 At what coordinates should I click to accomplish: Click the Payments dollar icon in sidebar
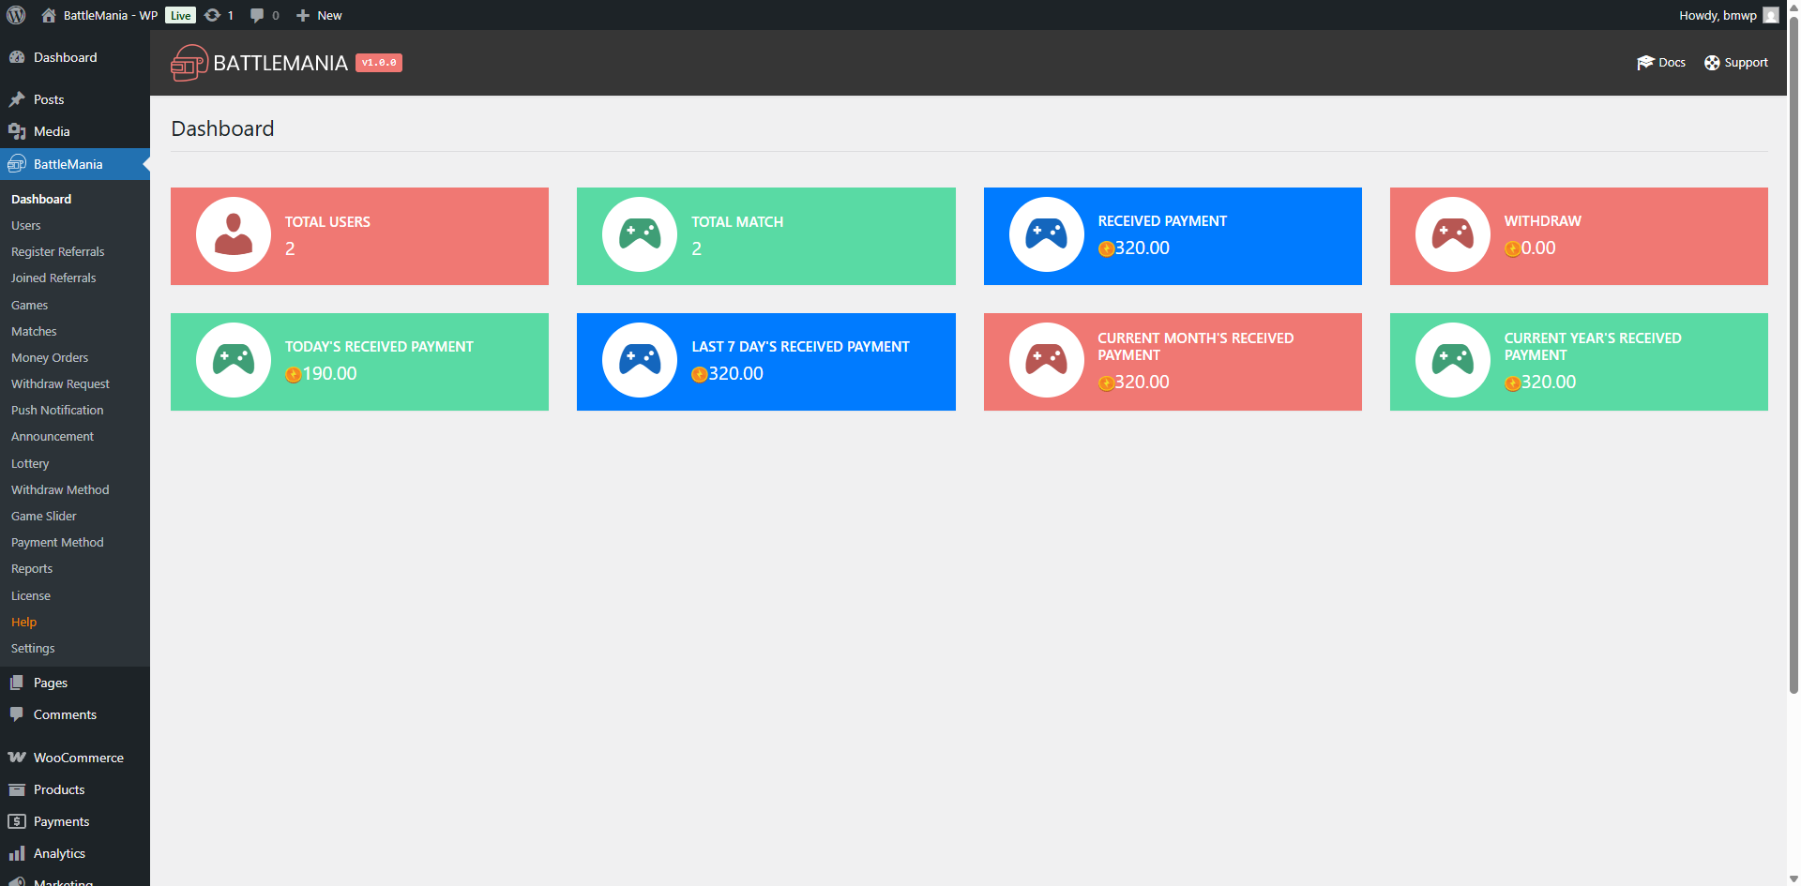(17, 821)
